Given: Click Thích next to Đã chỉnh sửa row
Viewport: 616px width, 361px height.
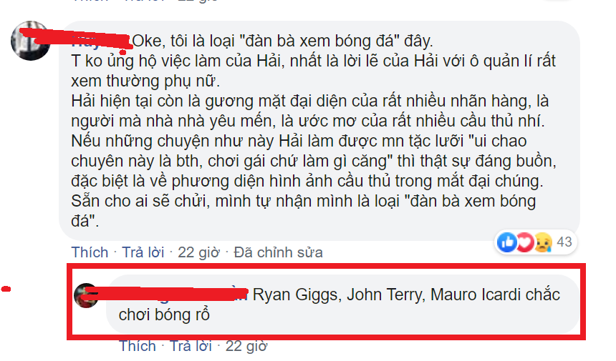Looking at the screenshot, I should click(90, 252).
